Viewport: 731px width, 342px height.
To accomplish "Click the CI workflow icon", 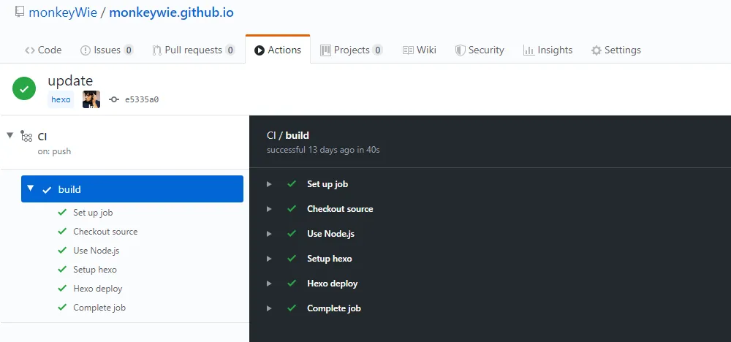I will click(26, 136).
